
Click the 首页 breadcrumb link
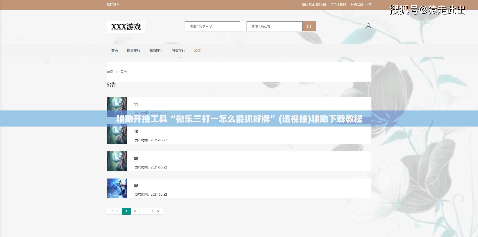pos(110,72)
